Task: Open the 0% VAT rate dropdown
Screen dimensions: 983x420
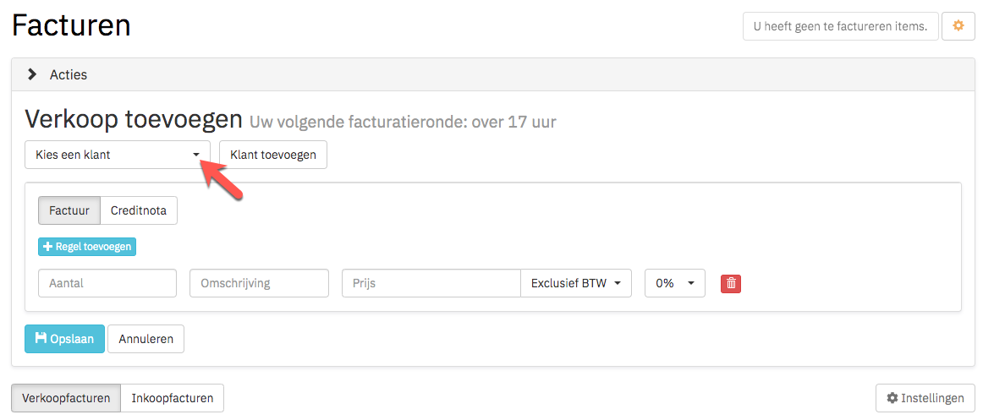Action: click(x=675, y=283)
